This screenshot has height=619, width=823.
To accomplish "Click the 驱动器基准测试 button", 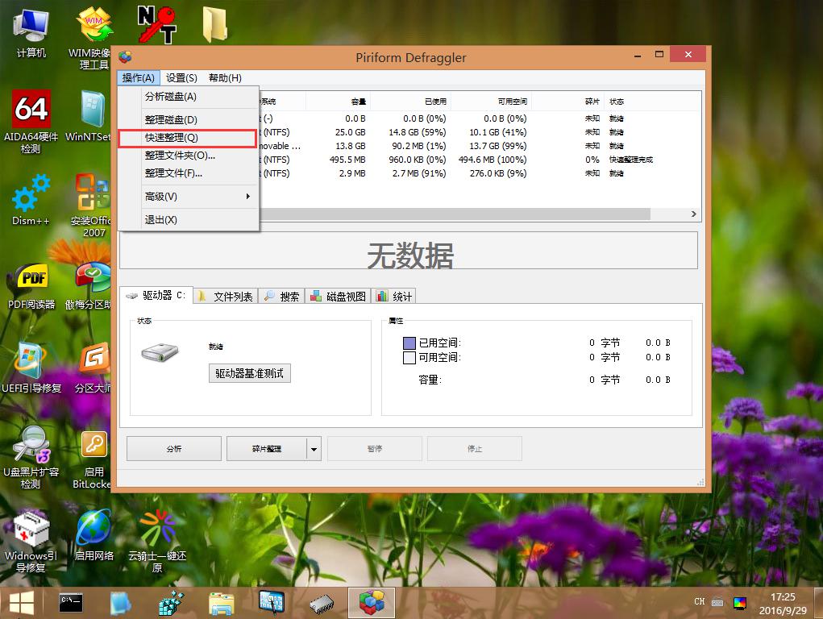I will click(249, 374).
